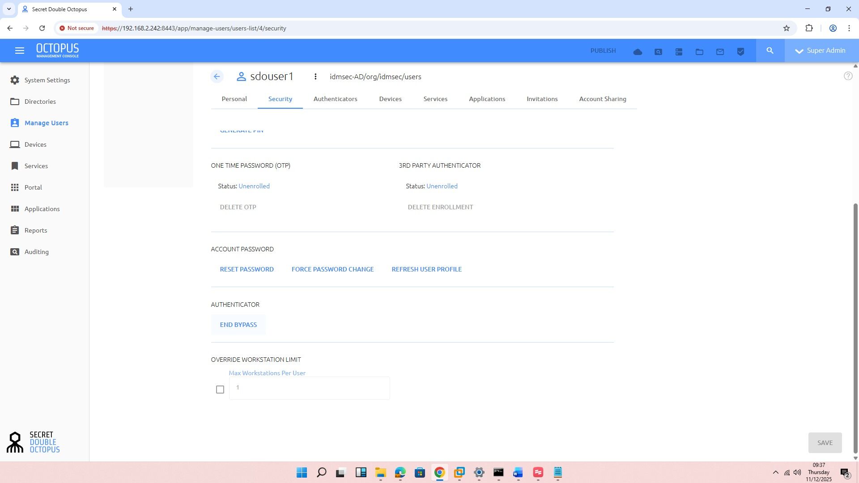Bookmark this page with the star icon
859x483 pixels.
(x=787, y=28)
